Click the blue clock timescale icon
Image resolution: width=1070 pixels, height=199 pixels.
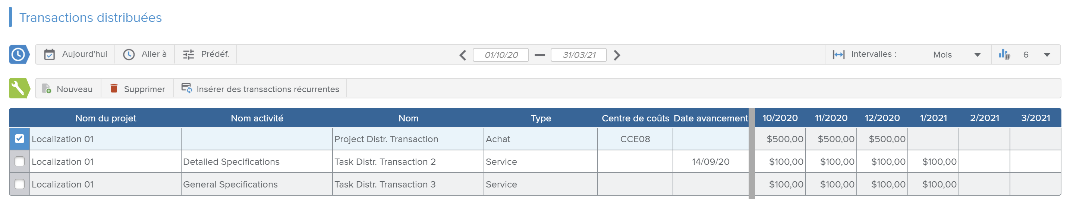18,55
